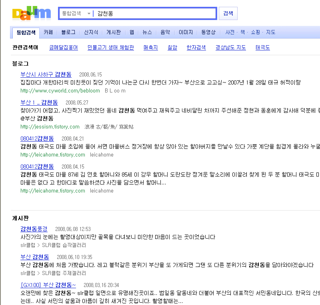Click the 게시판 section heading
The width and height of the screenshot is (320, 305).
point(20,218)
